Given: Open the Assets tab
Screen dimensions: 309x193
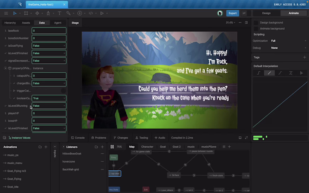Looking at the screenshot, I should coord(26,23).
